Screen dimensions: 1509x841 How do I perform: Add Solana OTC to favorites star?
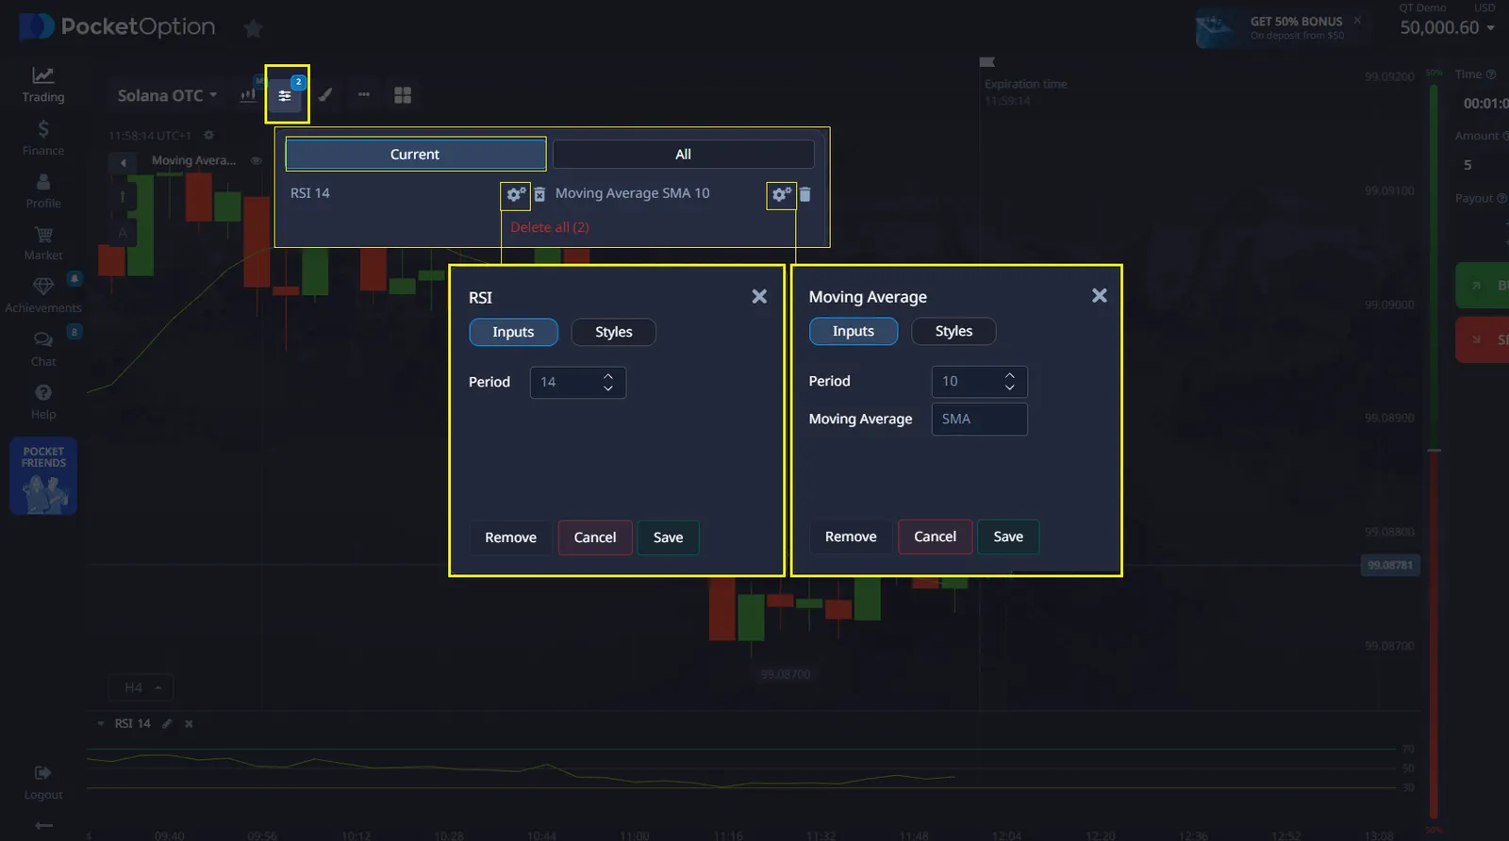pyautogui.click(x=253, y=28)
